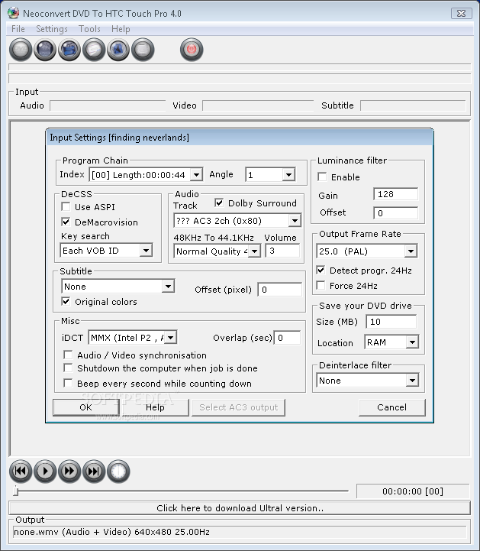Screen dimensions: 480x551
Task: Open the Output Frame Rate dropdown
Action: point(411,251)
